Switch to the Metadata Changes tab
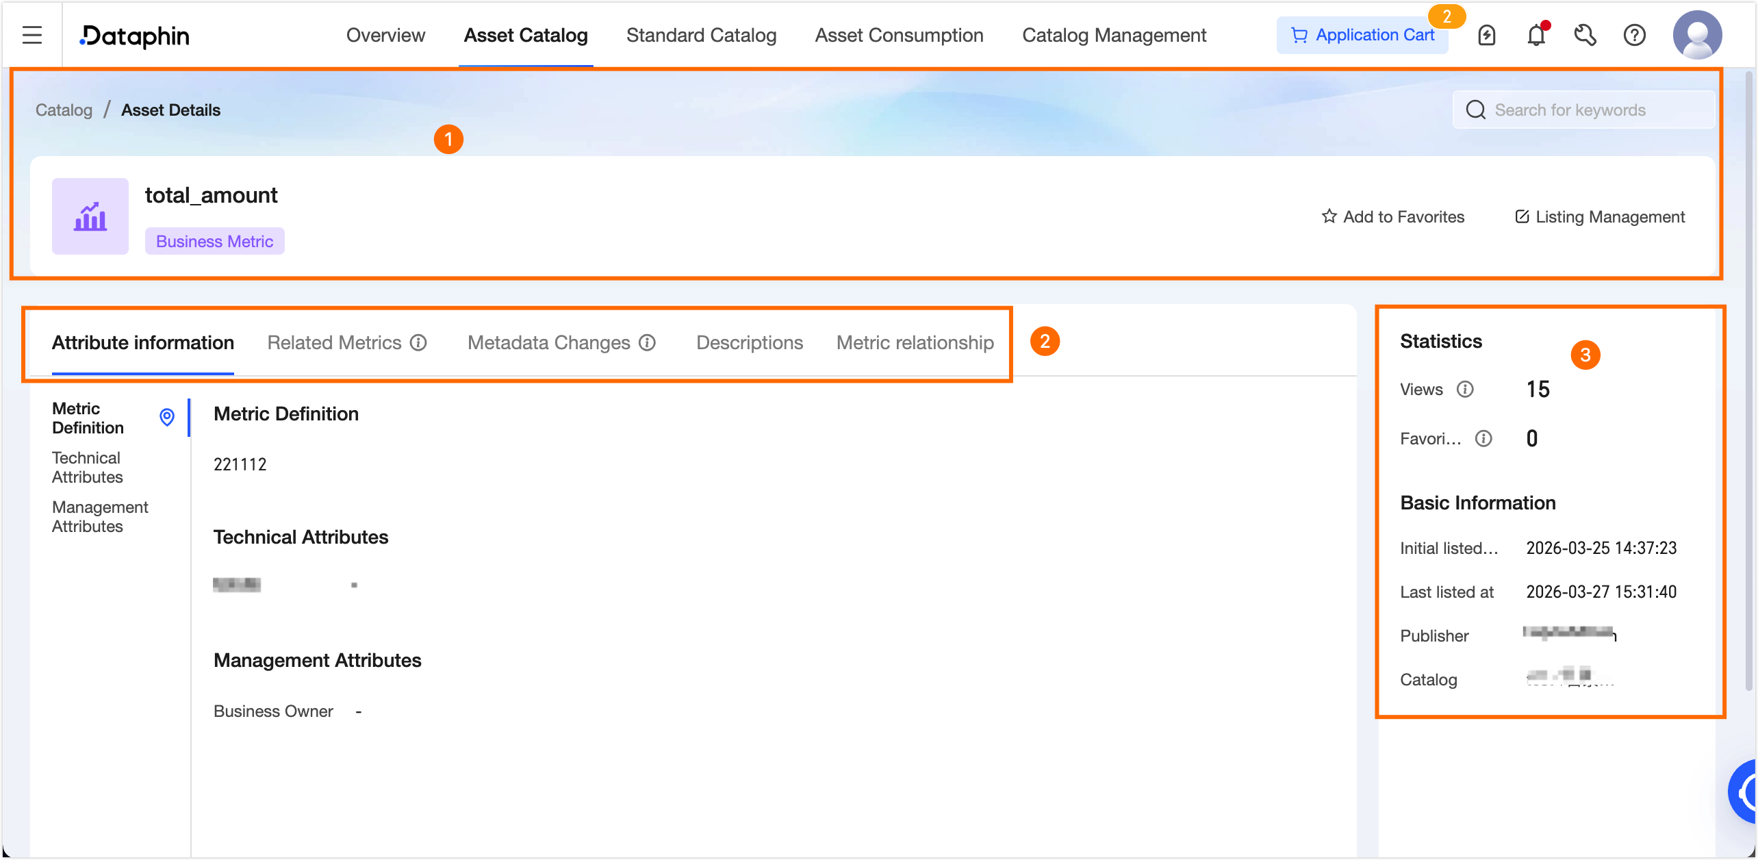This screenshot has width=1758, height=860. click(548, 342)
